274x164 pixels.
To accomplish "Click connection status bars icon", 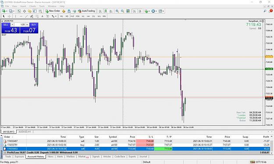I will pos(253,162).
